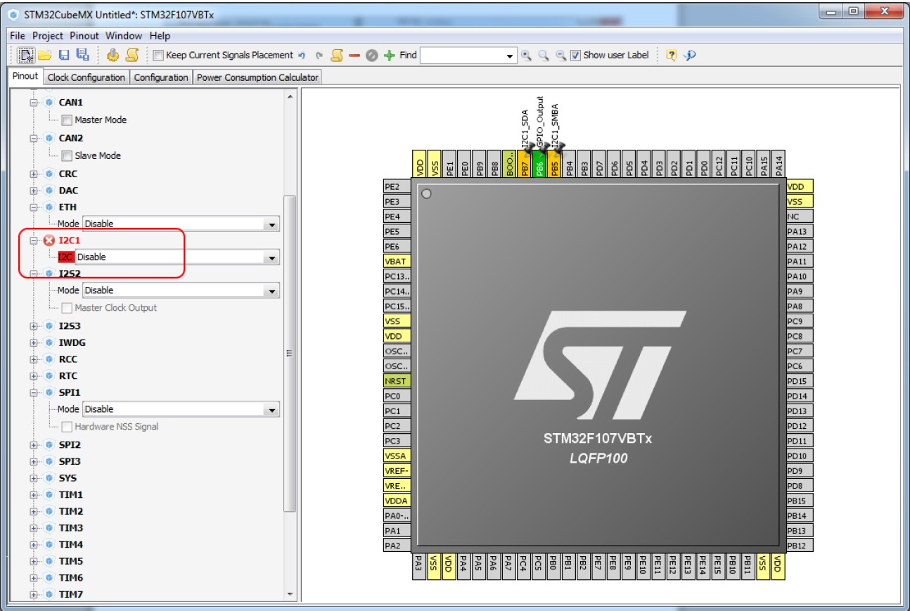Click the red error icon beside I2C1
The height and width of the screenshot is (611, 910).
tap(49, 240)
